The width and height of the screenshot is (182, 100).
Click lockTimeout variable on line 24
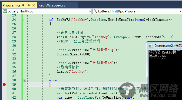pos(158,20)
